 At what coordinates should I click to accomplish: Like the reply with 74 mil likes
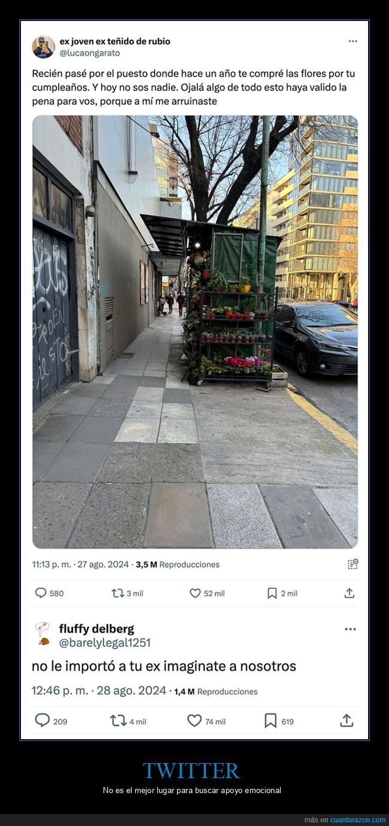click(194, 721)
